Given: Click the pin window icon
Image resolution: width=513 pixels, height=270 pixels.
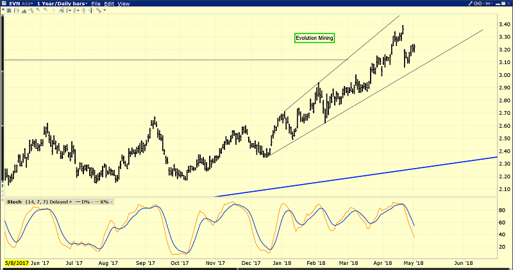Looking at the screenshot, I should 487,3.
